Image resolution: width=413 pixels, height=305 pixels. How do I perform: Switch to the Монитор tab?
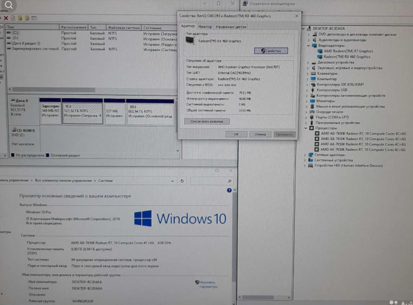point(205,27)
